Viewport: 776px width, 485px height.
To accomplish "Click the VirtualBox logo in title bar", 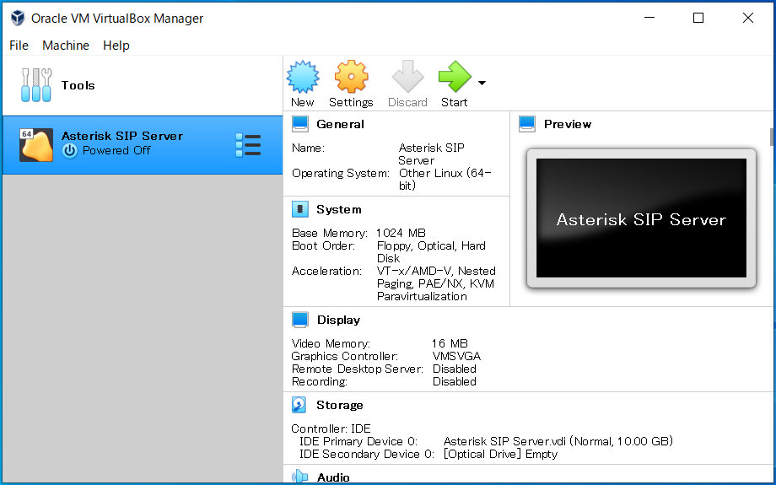I will pyautogui.click(x=18, y=19).
